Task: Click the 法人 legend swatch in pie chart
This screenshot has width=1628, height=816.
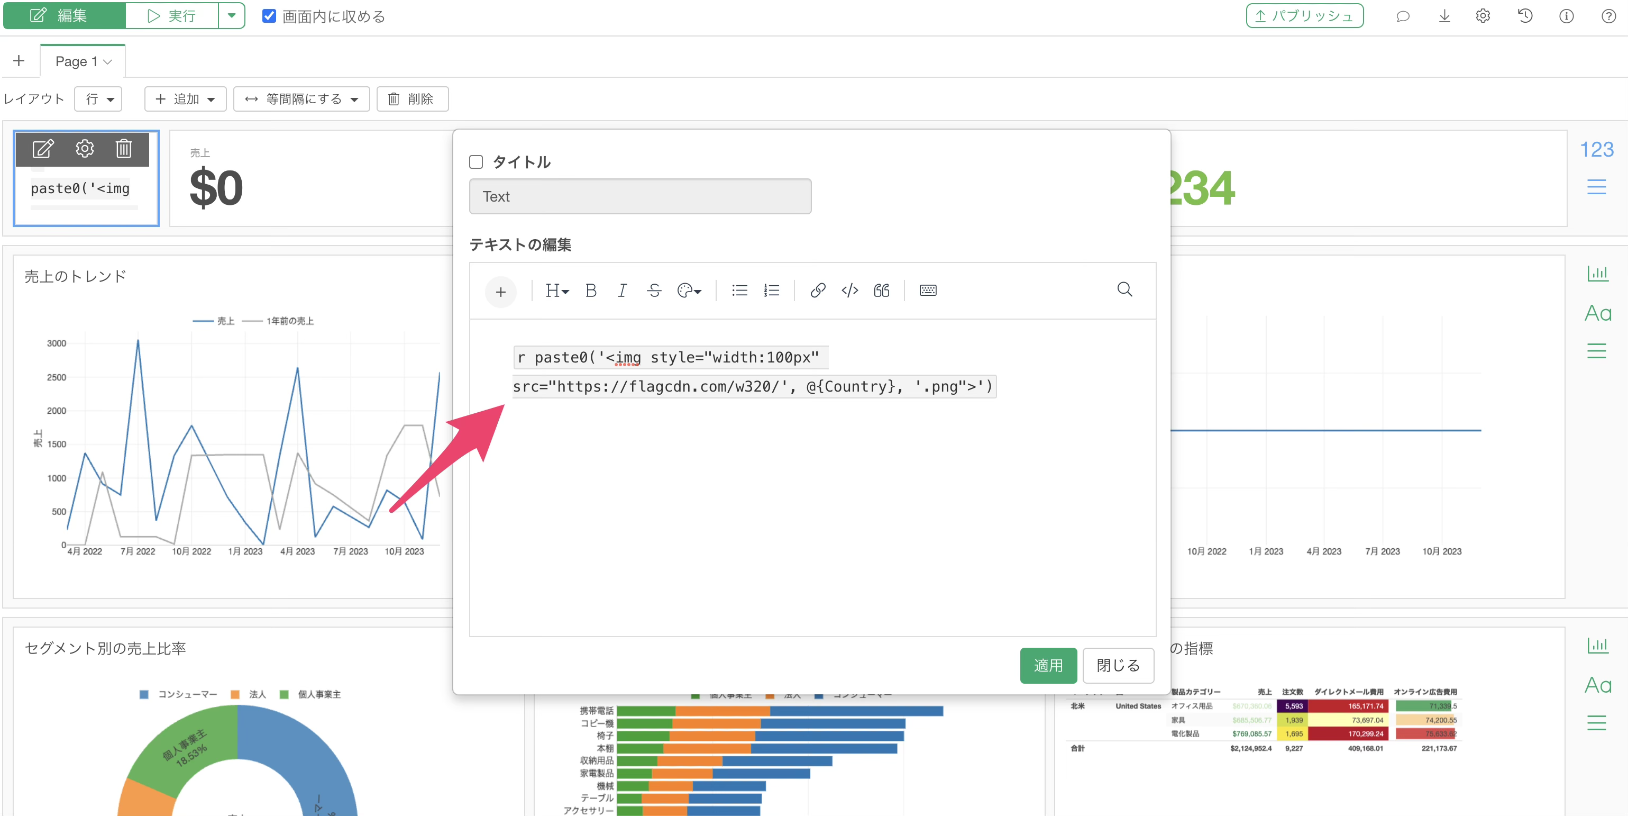Action: (x=235, y=694)
